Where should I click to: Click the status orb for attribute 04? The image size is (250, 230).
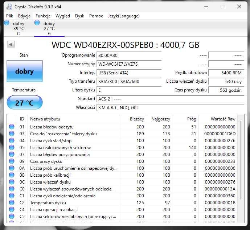[12, 140]
